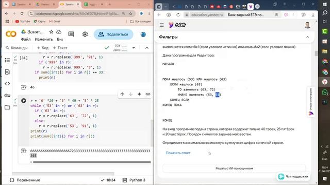Screen dimensions: 330x185
Task: Open the Yandex browser downloads icon
Action: point(313,15)
